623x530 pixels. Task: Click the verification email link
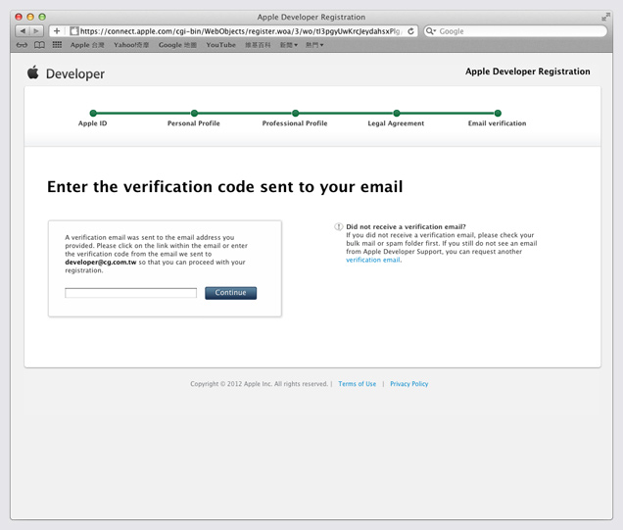coord(373,260)
